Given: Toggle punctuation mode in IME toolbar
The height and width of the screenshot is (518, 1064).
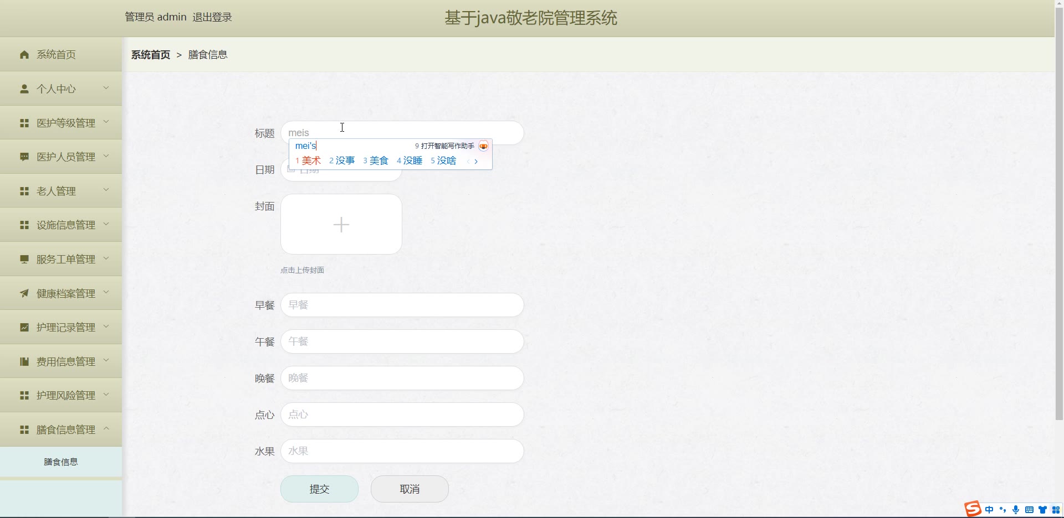Looking at the screenshot, I should (1002, 510).
